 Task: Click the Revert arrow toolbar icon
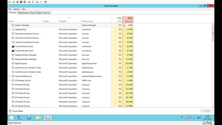pyautogui.click(x=41, y=2)
